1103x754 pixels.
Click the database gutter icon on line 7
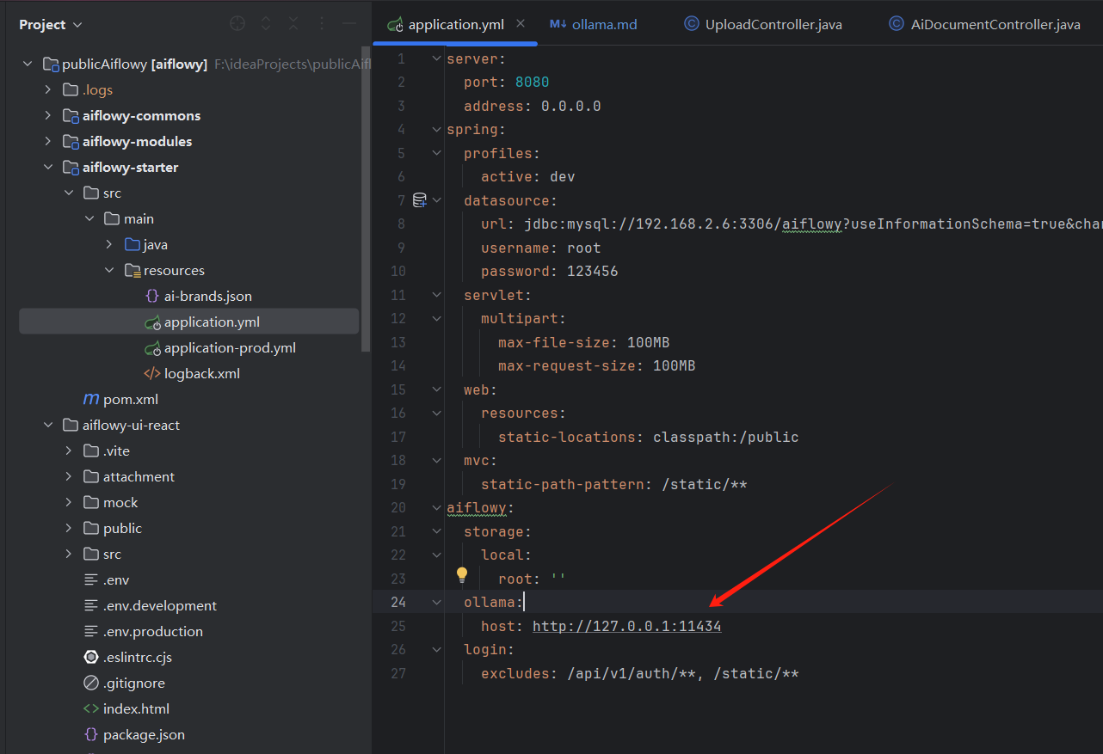420,200
